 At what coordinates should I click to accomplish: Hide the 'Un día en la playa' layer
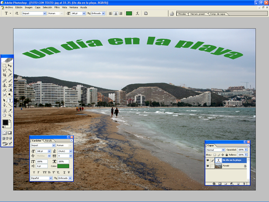pos(208,160)
